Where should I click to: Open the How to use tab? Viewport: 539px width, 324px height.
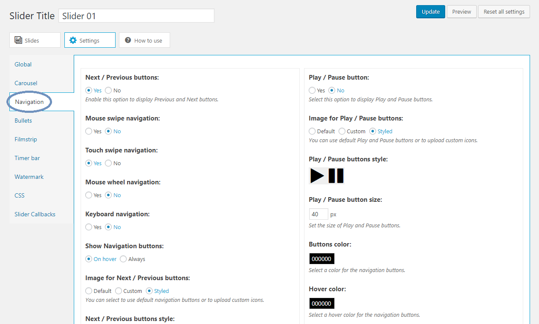tap(145, 40)
